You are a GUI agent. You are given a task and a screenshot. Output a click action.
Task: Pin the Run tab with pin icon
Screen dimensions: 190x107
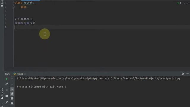[x=7, y=102]
